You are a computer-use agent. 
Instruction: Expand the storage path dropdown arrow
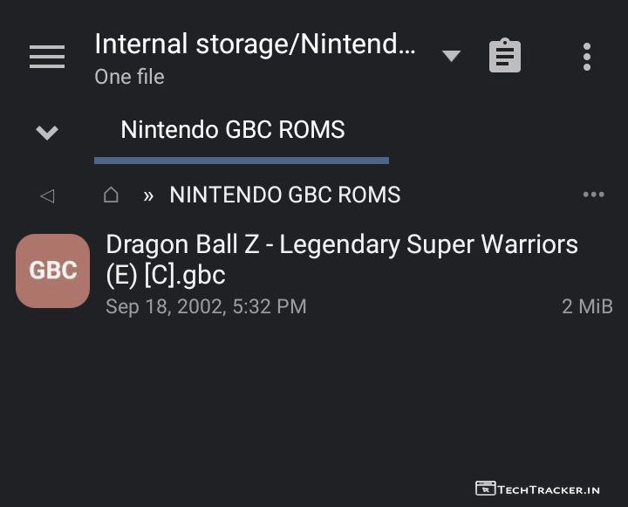pyautogui.click(x=451, y=57)
